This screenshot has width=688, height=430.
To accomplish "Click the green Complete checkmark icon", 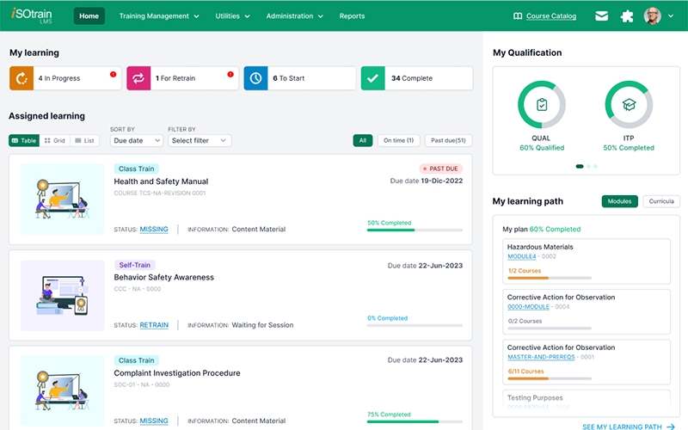I will (372, 78).
